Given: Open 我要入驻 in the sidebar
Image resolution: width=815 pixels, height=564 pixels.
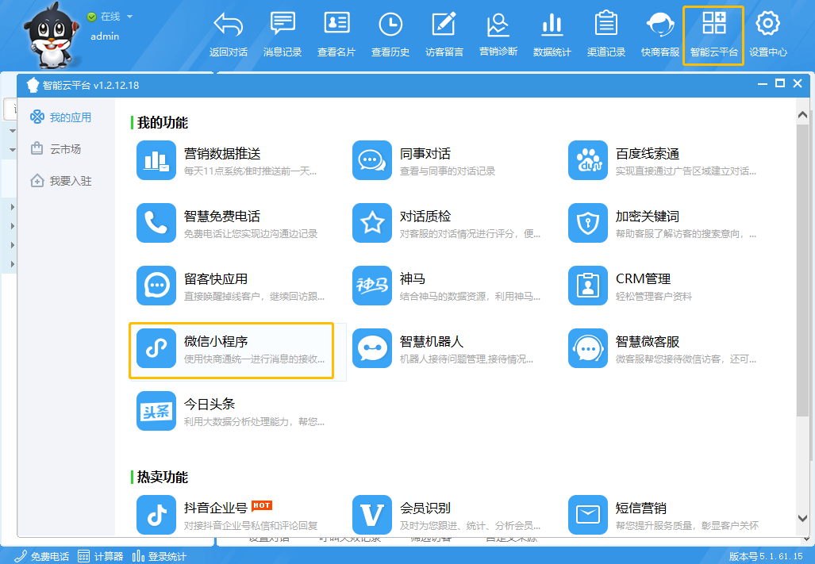Looking at the screenshot, I should pos(70,181).
